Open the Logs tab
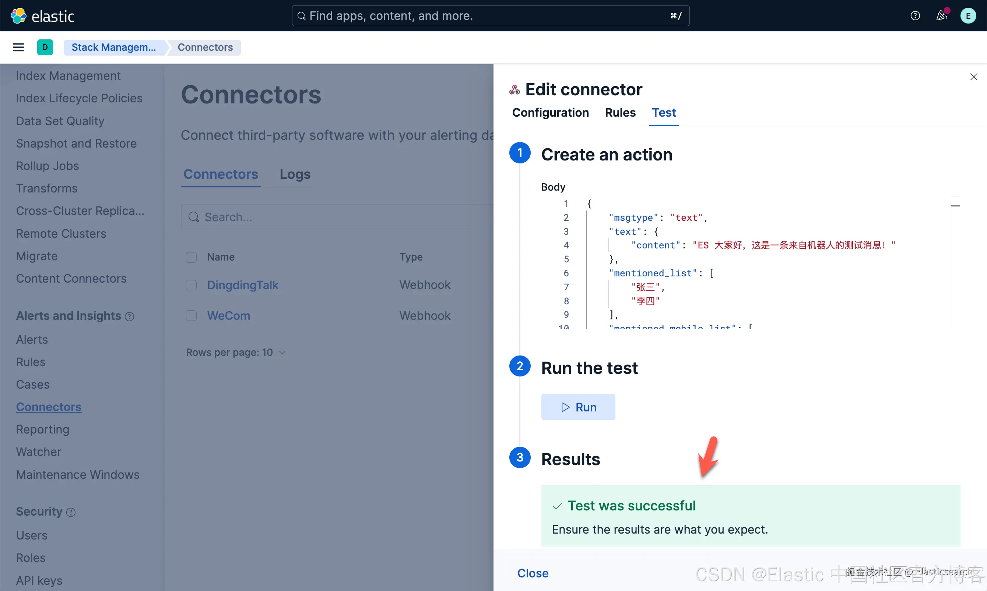Screen dimensions: 987x591 click(295, 174)
